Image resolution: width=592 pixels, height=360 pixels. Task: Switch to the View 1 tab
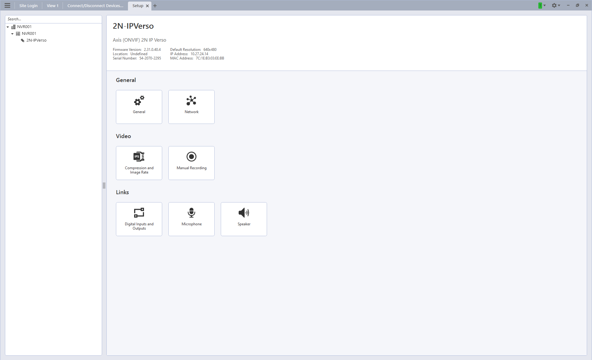52,6
